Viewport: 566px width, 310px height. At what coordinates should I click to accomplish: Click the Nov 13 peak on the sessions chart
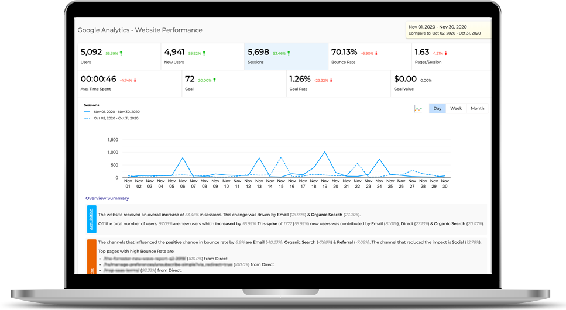[259, 158]
